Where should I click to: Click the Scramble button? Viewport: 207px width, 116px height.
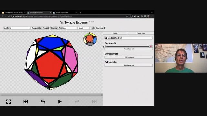[x=36, y=28]
